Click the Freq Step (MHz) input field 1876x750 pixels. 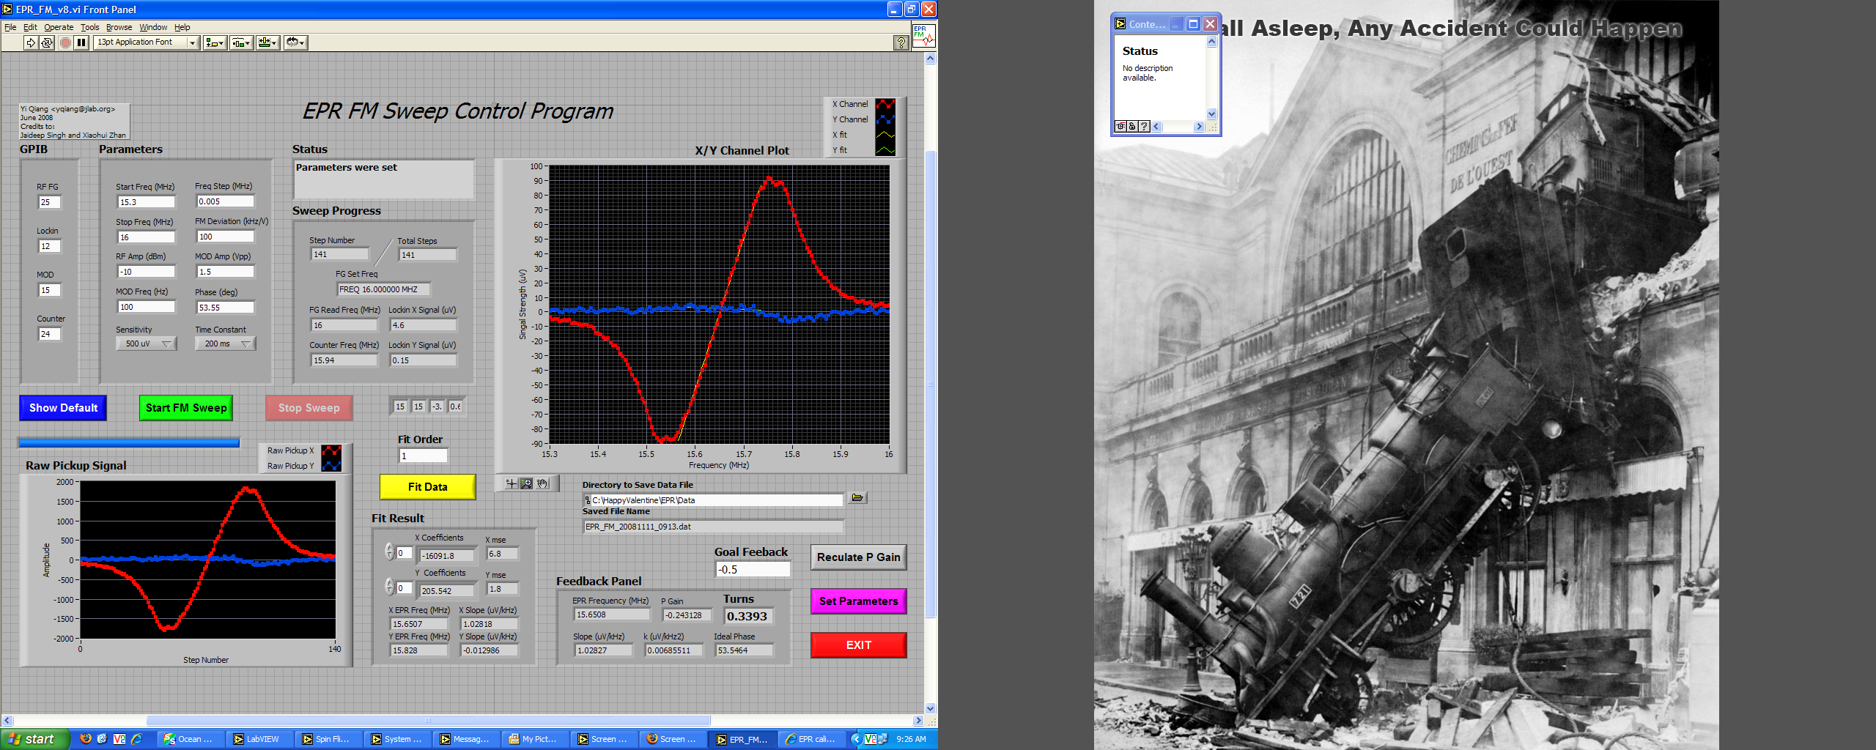226,201
